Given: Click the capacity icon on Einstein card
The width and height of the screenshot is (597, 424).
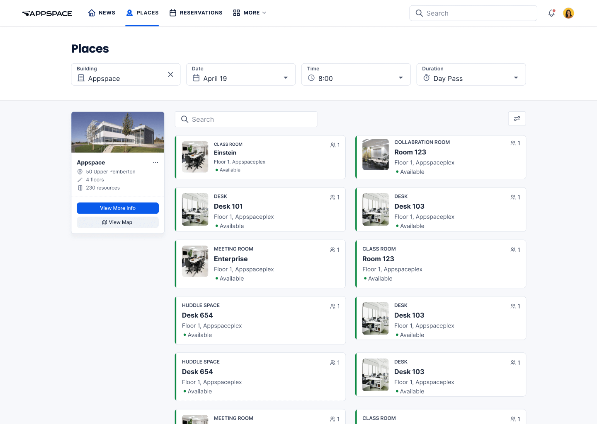Looking at the screenshot, I should tap(333, 145).
